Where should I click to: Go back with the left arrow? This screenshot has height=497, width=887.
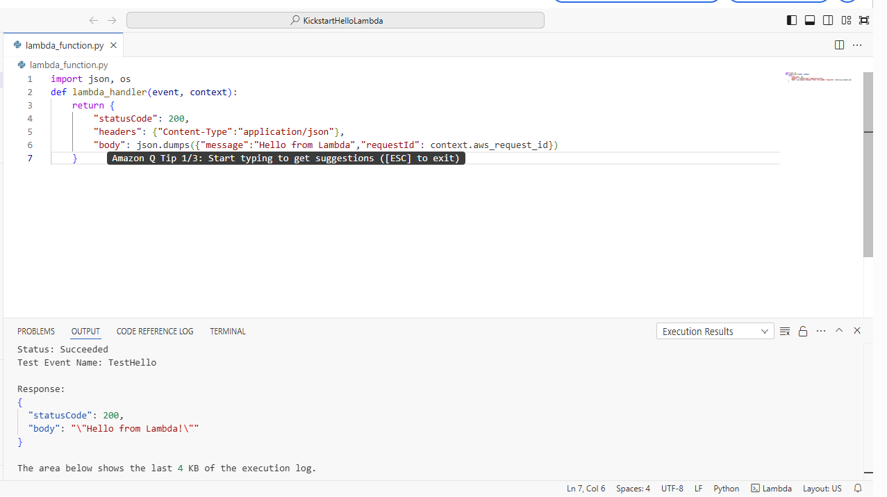tap(94, 21)
